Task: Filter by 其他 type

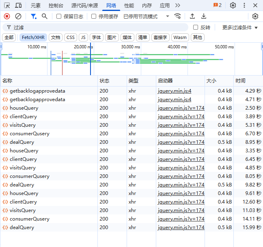Action: click(x=197, y=37)
